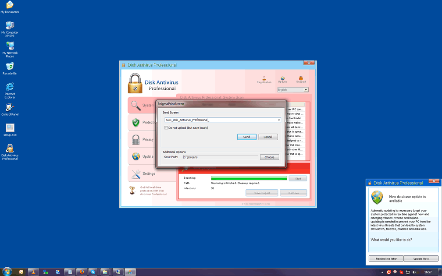This screenshot has width=442, height=276.
Task: Enable 'Do not upload' checkbox
Action: coord(166,128)
